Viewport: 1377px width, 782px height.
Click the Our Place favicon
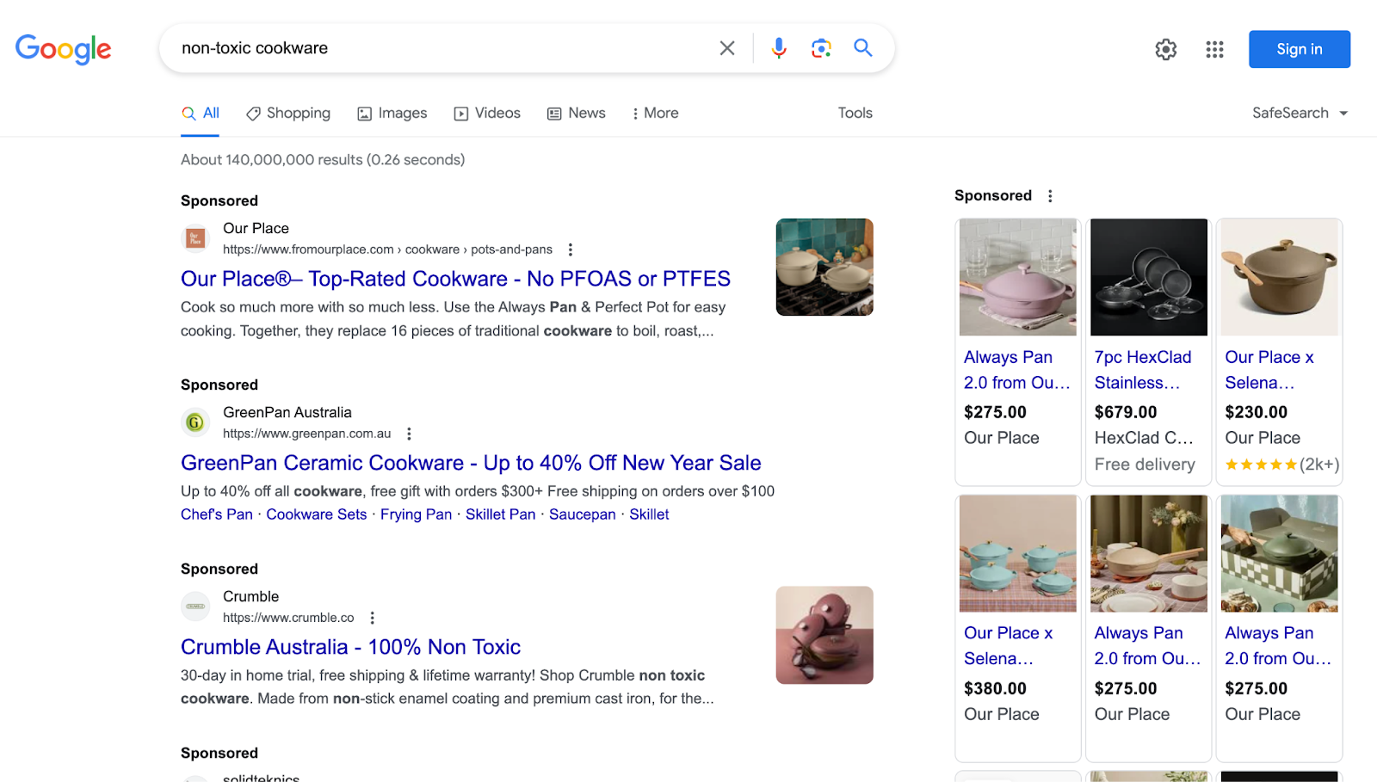(195, 238)
